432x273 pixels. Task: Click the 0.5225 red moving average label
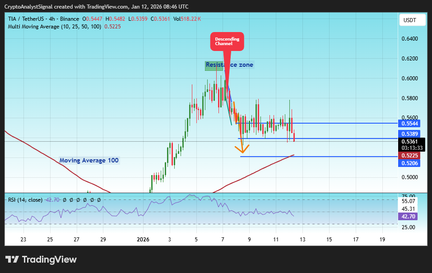(409, 156)
